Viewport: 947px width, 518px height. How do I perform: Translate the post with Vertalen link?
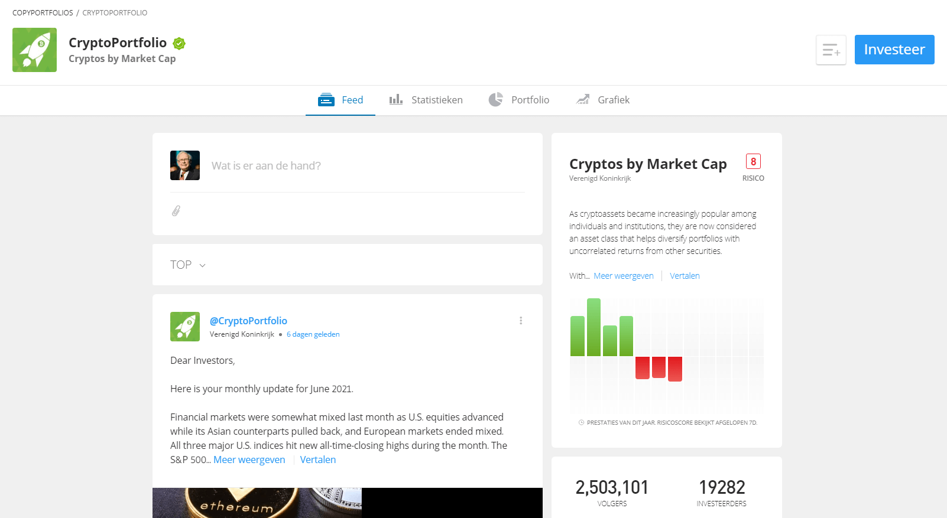tap(318, 460)
